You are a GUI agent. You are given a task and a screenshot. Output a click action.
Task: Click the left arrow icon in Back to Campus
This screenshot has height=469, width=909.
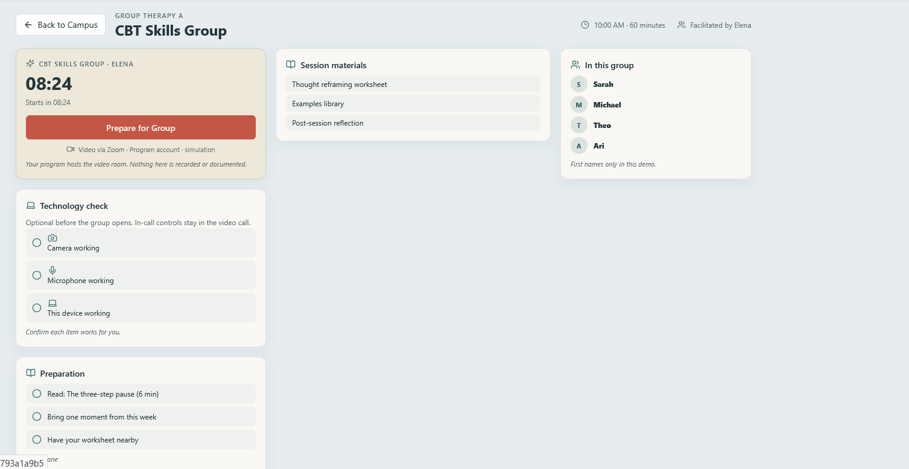[x=28, y=25]
